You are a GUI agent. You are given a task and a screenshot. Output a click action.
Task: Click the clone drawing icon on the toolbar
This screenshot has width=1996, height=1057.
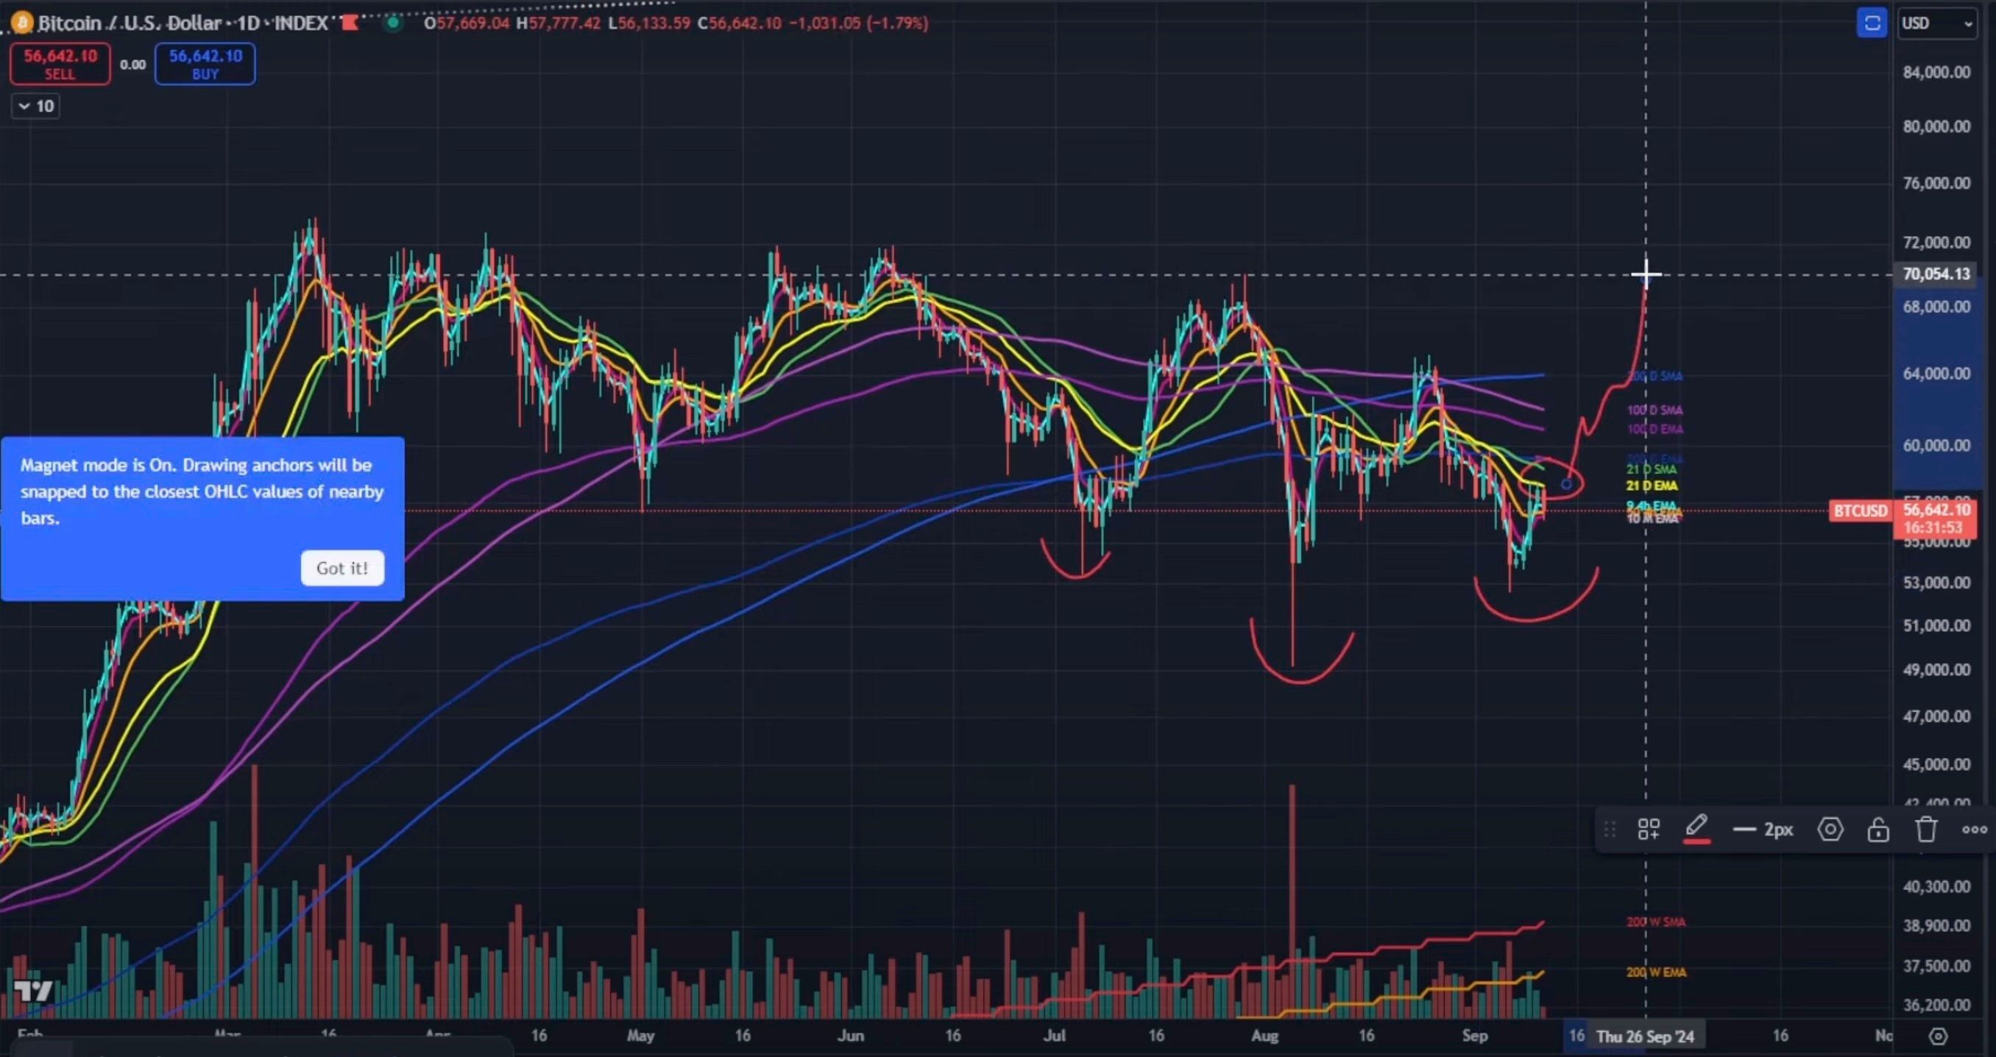click(1649, 828)
